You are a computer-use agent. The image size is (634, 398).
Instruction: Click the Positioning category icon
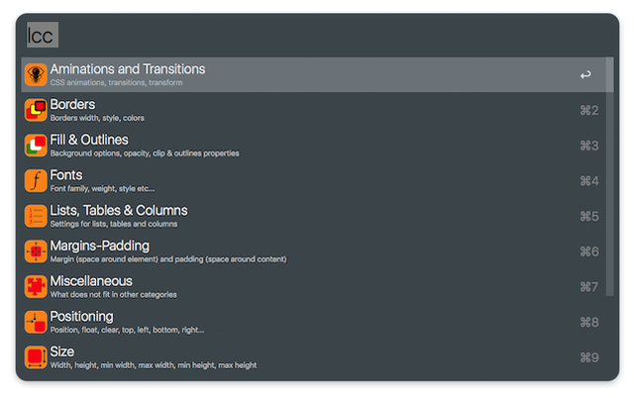36,322
